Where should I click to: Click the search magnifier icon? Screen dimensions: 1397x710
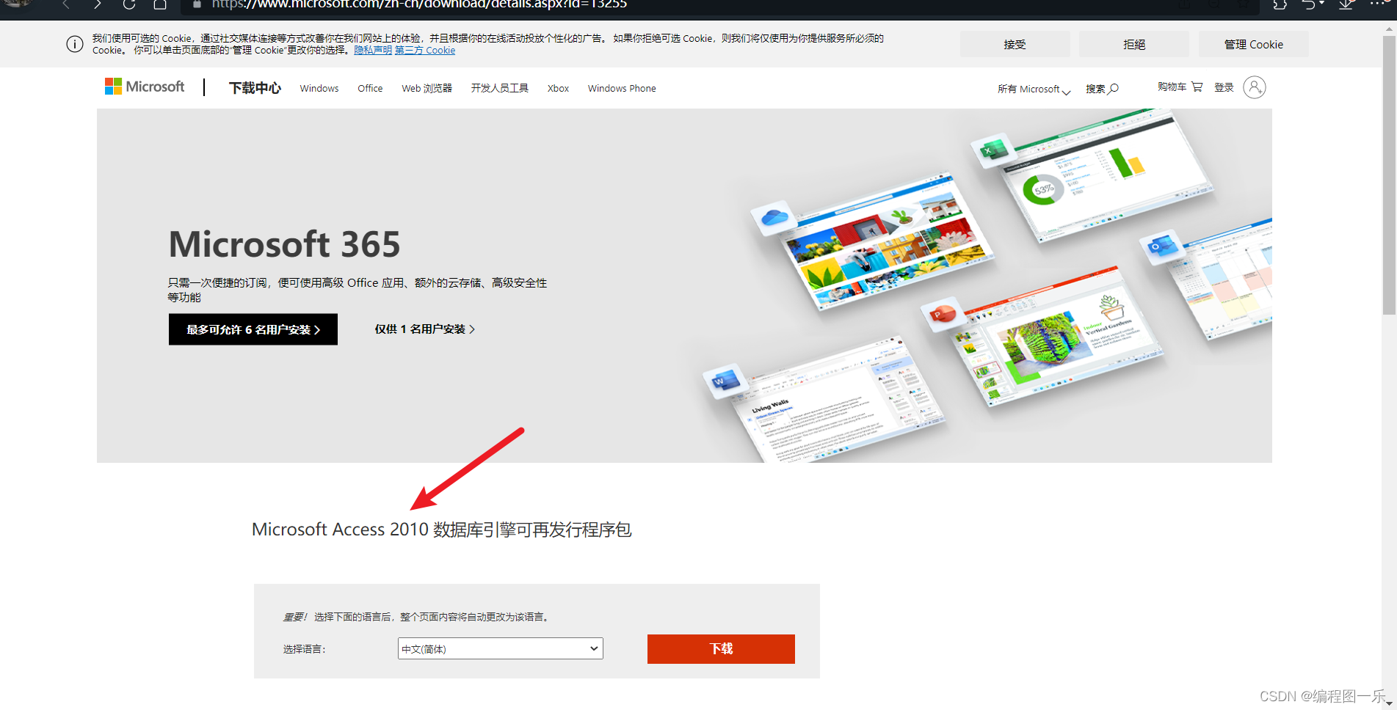point(1114,88)
